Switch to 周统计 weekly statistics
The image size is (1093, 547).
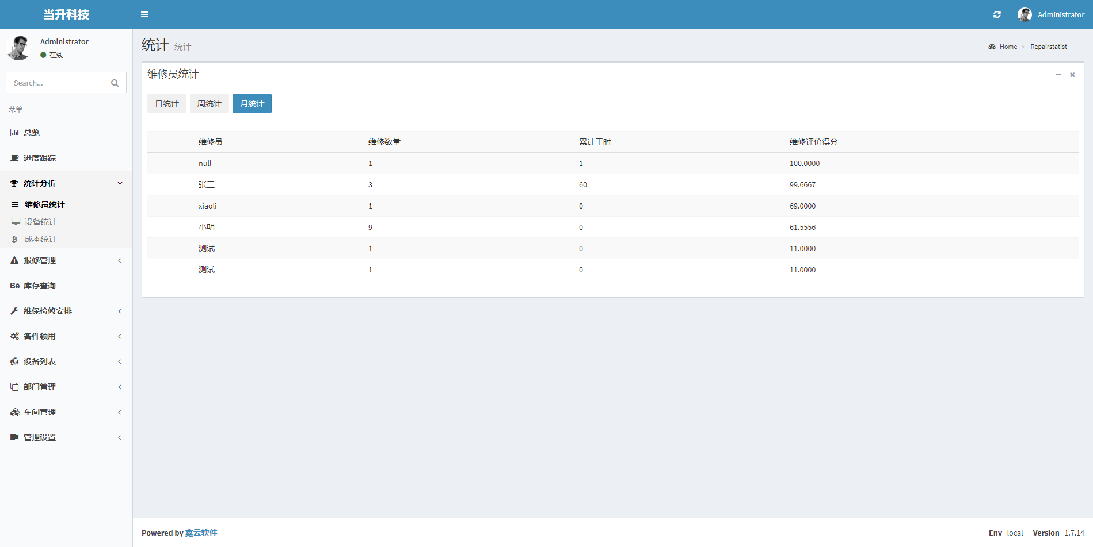[x=210, y=103]
